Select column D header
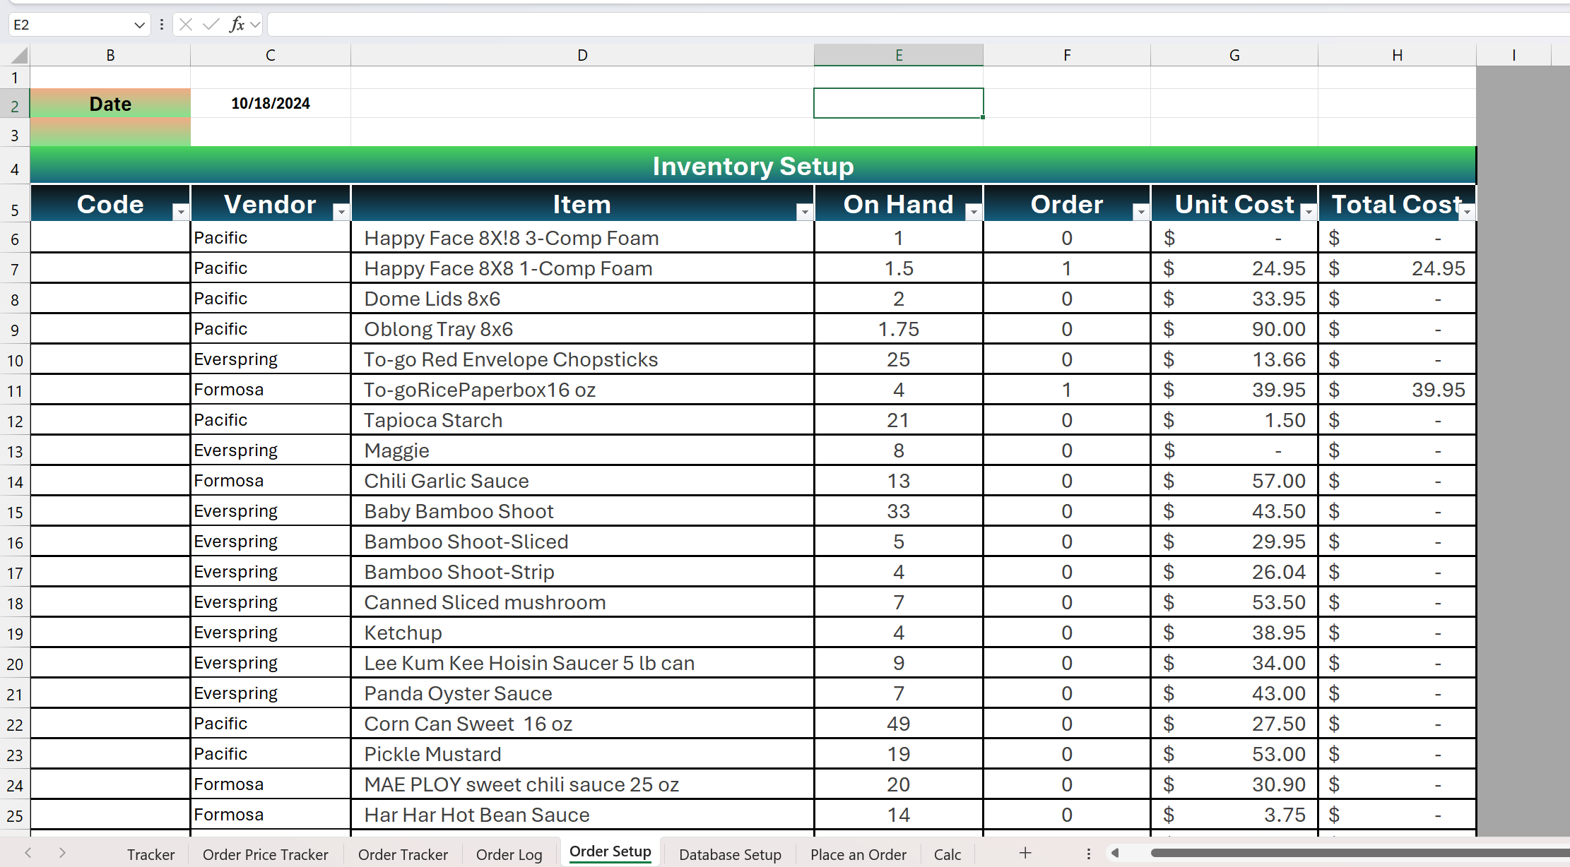 coord(582,55)
